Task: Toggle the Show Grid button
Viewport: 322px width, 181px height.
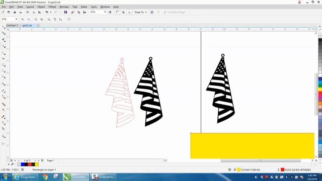Action: pyautogui.click(x=123, y=12)
